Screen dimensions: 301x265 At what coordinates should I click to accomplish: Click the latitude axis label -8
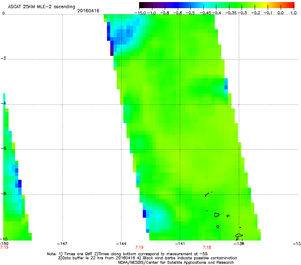click(x=3, y=194)
